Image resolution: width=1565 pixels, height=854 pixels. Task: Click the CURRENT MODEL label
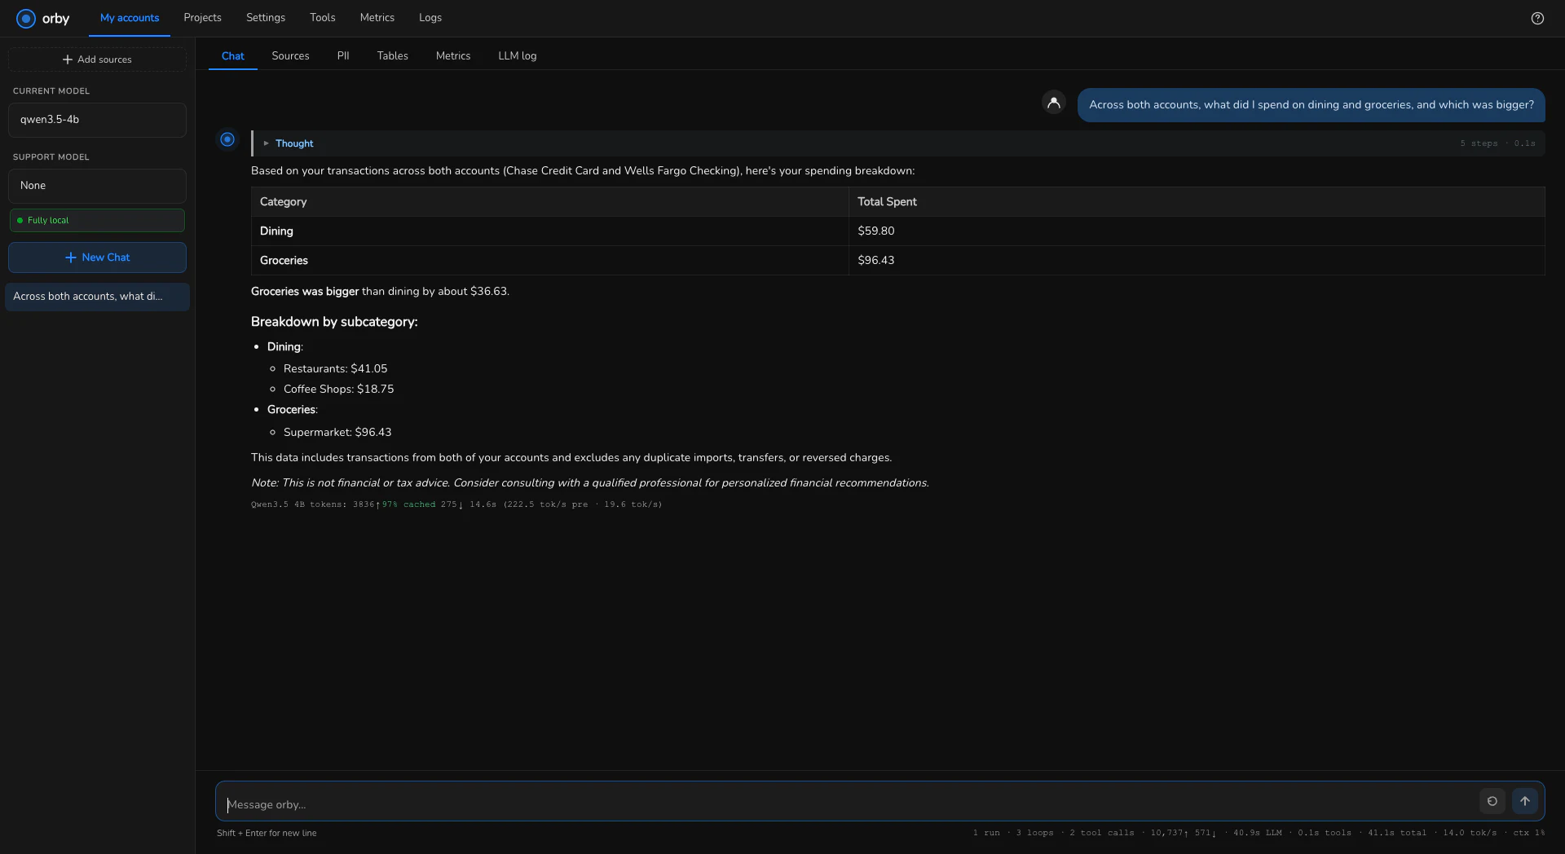(51, 91)
